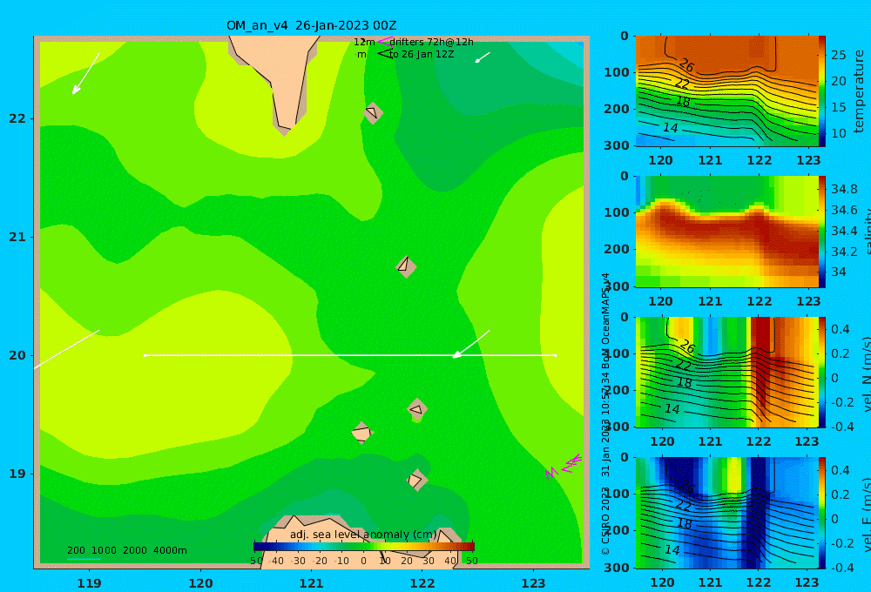Click latitude label 22 on the map axis
The image size is (871, 592).
pos(17,118)
